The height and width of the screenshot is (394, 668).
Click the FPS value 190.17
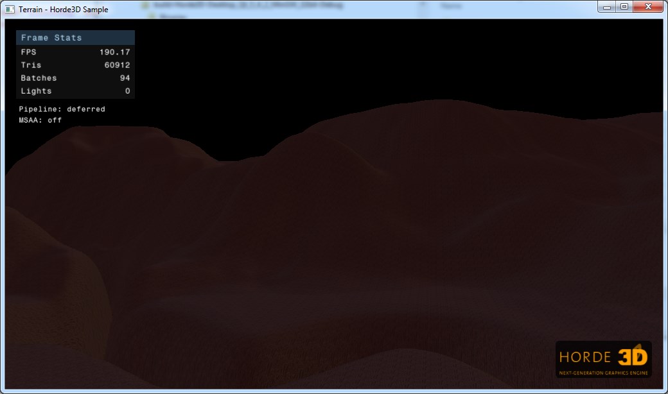tap(114, 52)
